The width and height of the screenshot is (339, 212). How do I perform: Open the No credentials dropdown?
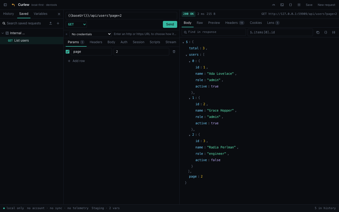coord(91,34)
